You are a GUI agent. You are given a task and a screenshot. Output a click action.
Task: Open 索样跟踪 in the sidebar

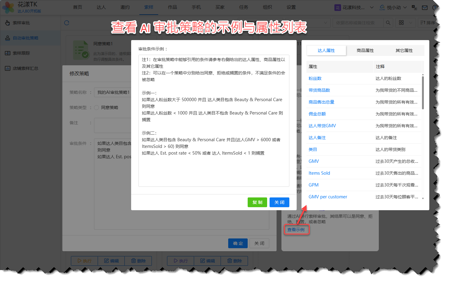(21, 53)
